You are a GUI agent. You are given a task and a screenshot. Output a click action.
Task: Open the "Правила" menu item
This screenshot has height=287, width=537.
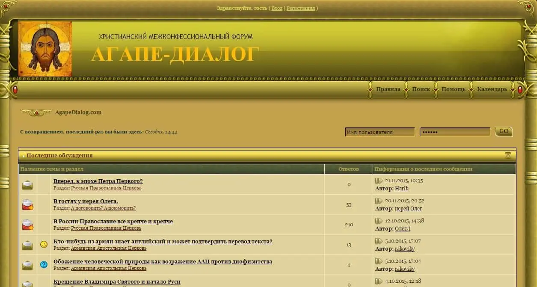[x=388, y=89]
